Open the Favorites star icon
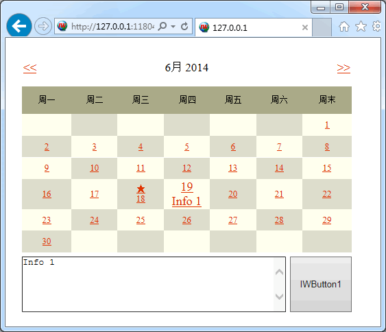The height and width of the screenshot is (332, 386). pos(361,26)
